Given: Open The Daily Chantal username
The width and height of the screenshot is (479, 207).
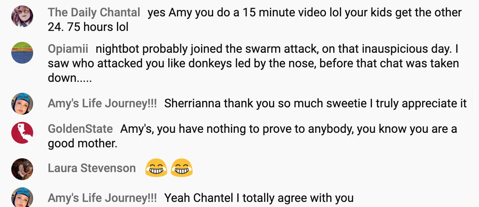Looking at the screenshot, I should (94, 12).
